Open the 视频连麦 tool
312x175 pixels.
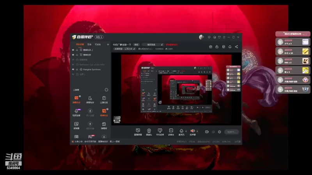tap(76, 112)
